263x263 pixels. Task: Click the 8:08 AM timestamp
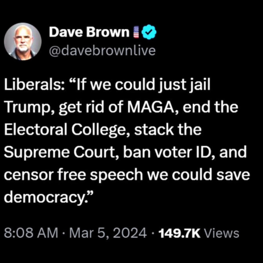(31, 233)
